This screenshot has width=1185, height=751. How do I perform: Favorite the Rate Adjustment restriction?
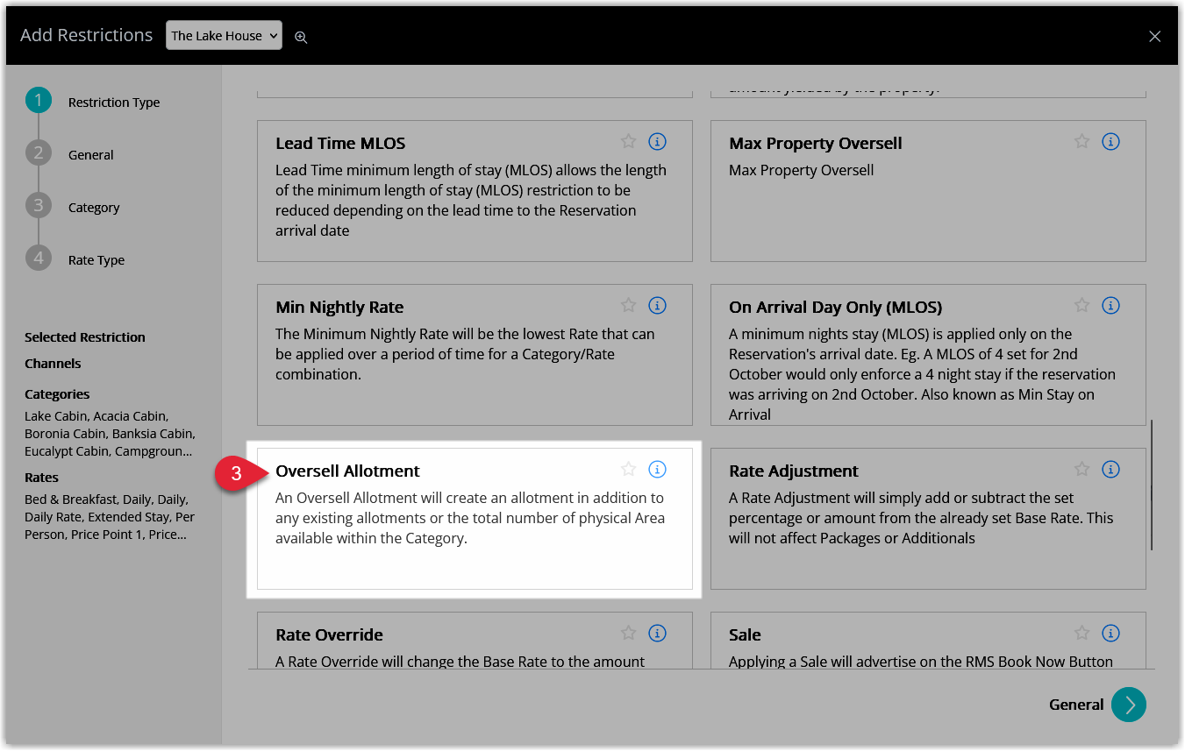click(1081, 469)
